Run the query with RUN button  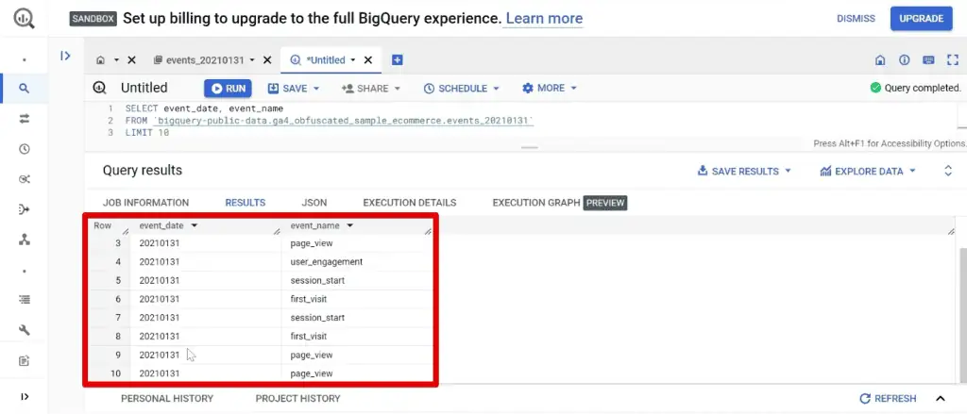pos(229,89)
